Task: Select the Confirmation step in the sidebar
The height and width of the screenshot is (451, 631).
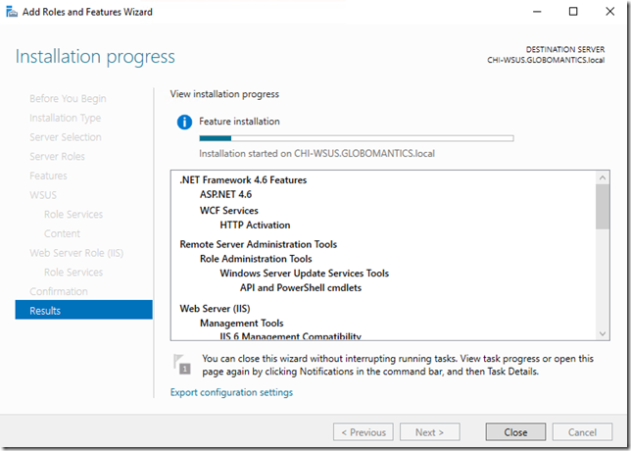Action: 59,291
